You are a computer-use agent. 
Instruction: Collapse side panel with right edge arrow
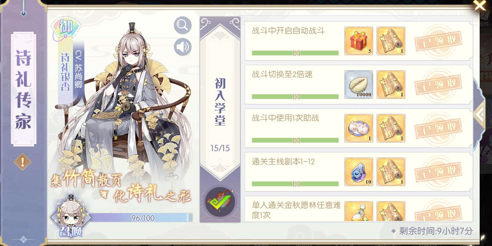tap(480, 115)
